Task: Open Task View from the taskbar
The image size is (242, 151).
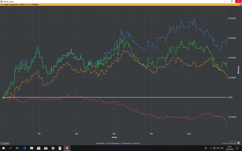Action: click(17, 148)
